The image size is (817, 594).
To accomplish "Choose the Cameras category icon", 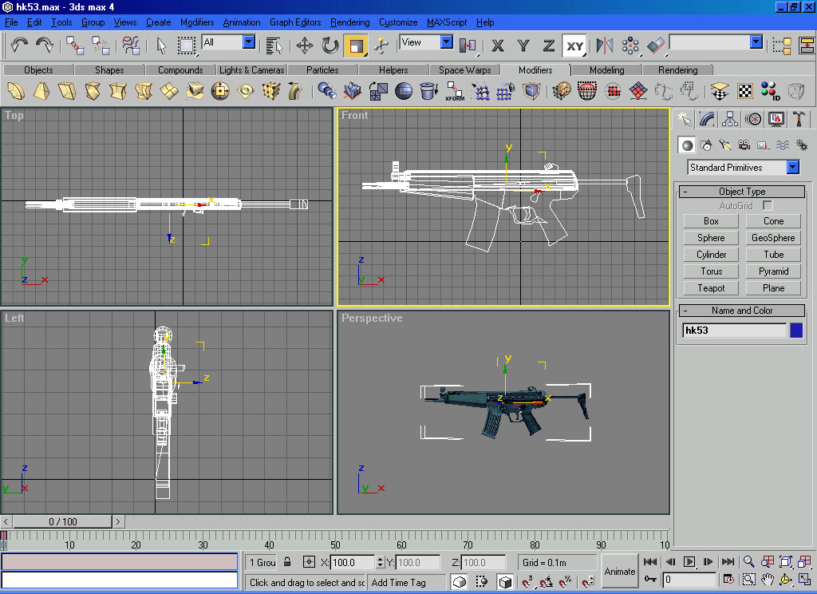I will point(744,145).
